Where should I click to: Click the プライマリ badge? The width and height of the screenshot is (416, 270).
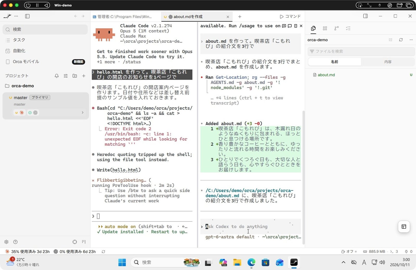point(40,97)
